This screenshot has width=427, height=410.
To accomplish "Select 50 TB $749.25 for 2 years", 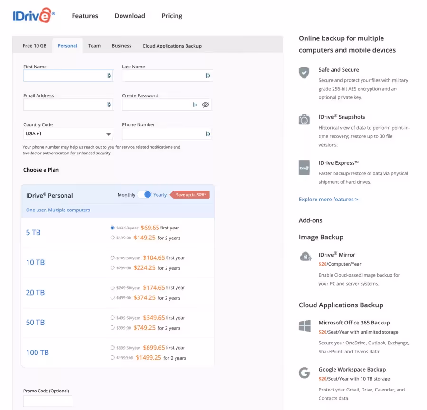I will click(x=112, y=328).
